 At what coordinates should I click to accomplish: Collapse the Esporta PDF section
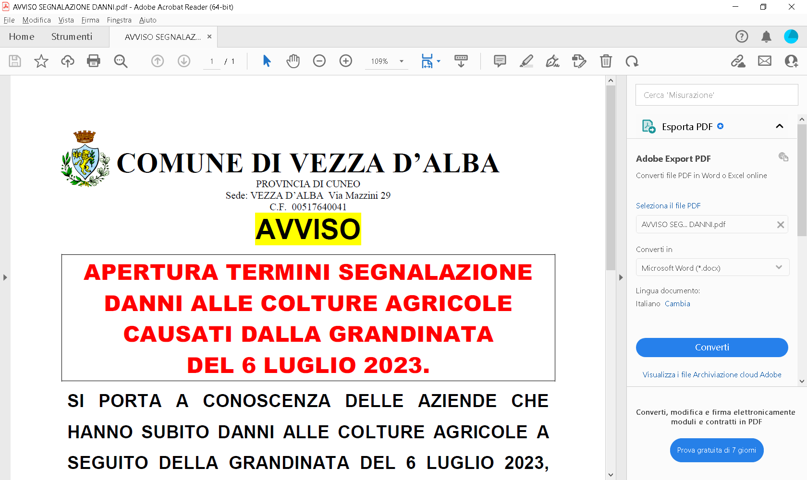point(779,126)
